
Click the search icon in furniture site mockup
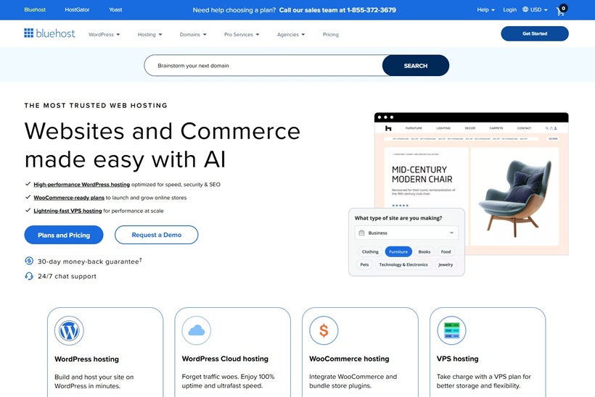pos(547,128)
